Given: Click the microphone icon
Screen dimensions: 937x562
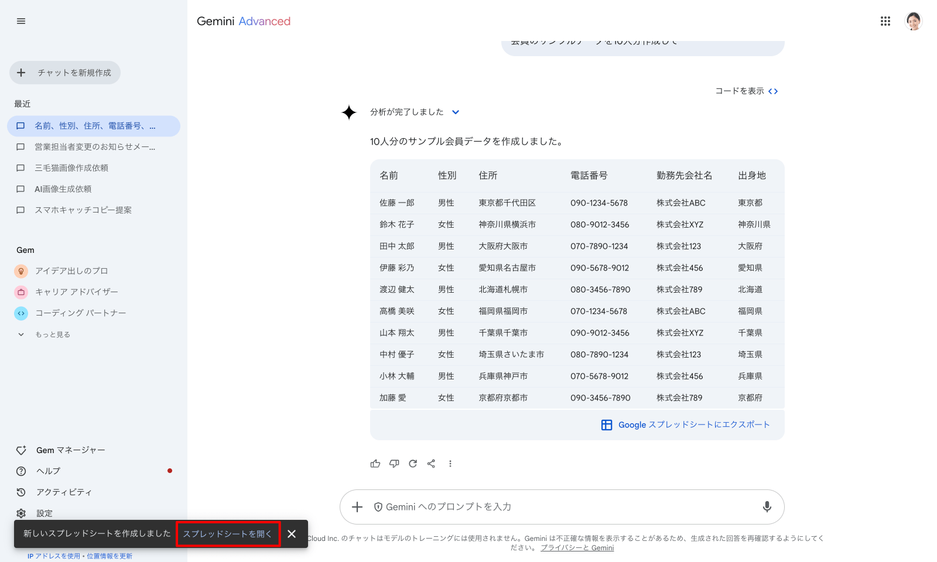Looking at the screenshot, I should click(x=767, y=507).
